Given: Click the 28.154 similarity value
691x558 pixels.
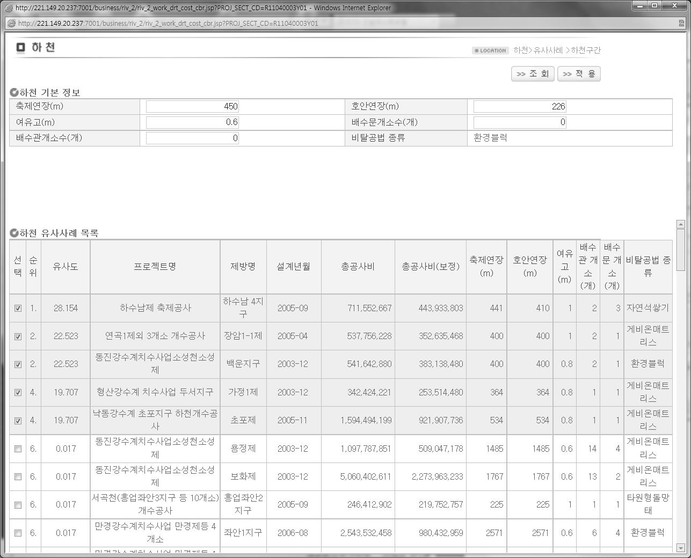Looking at the screenshot, I should pos(66,308).
